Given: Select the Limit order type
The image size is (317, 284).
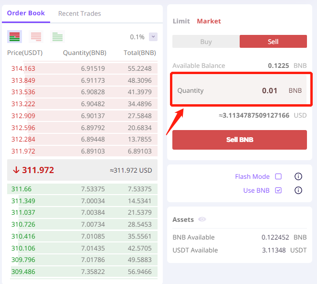Looking at the screenshot, I should click(181, 21).
